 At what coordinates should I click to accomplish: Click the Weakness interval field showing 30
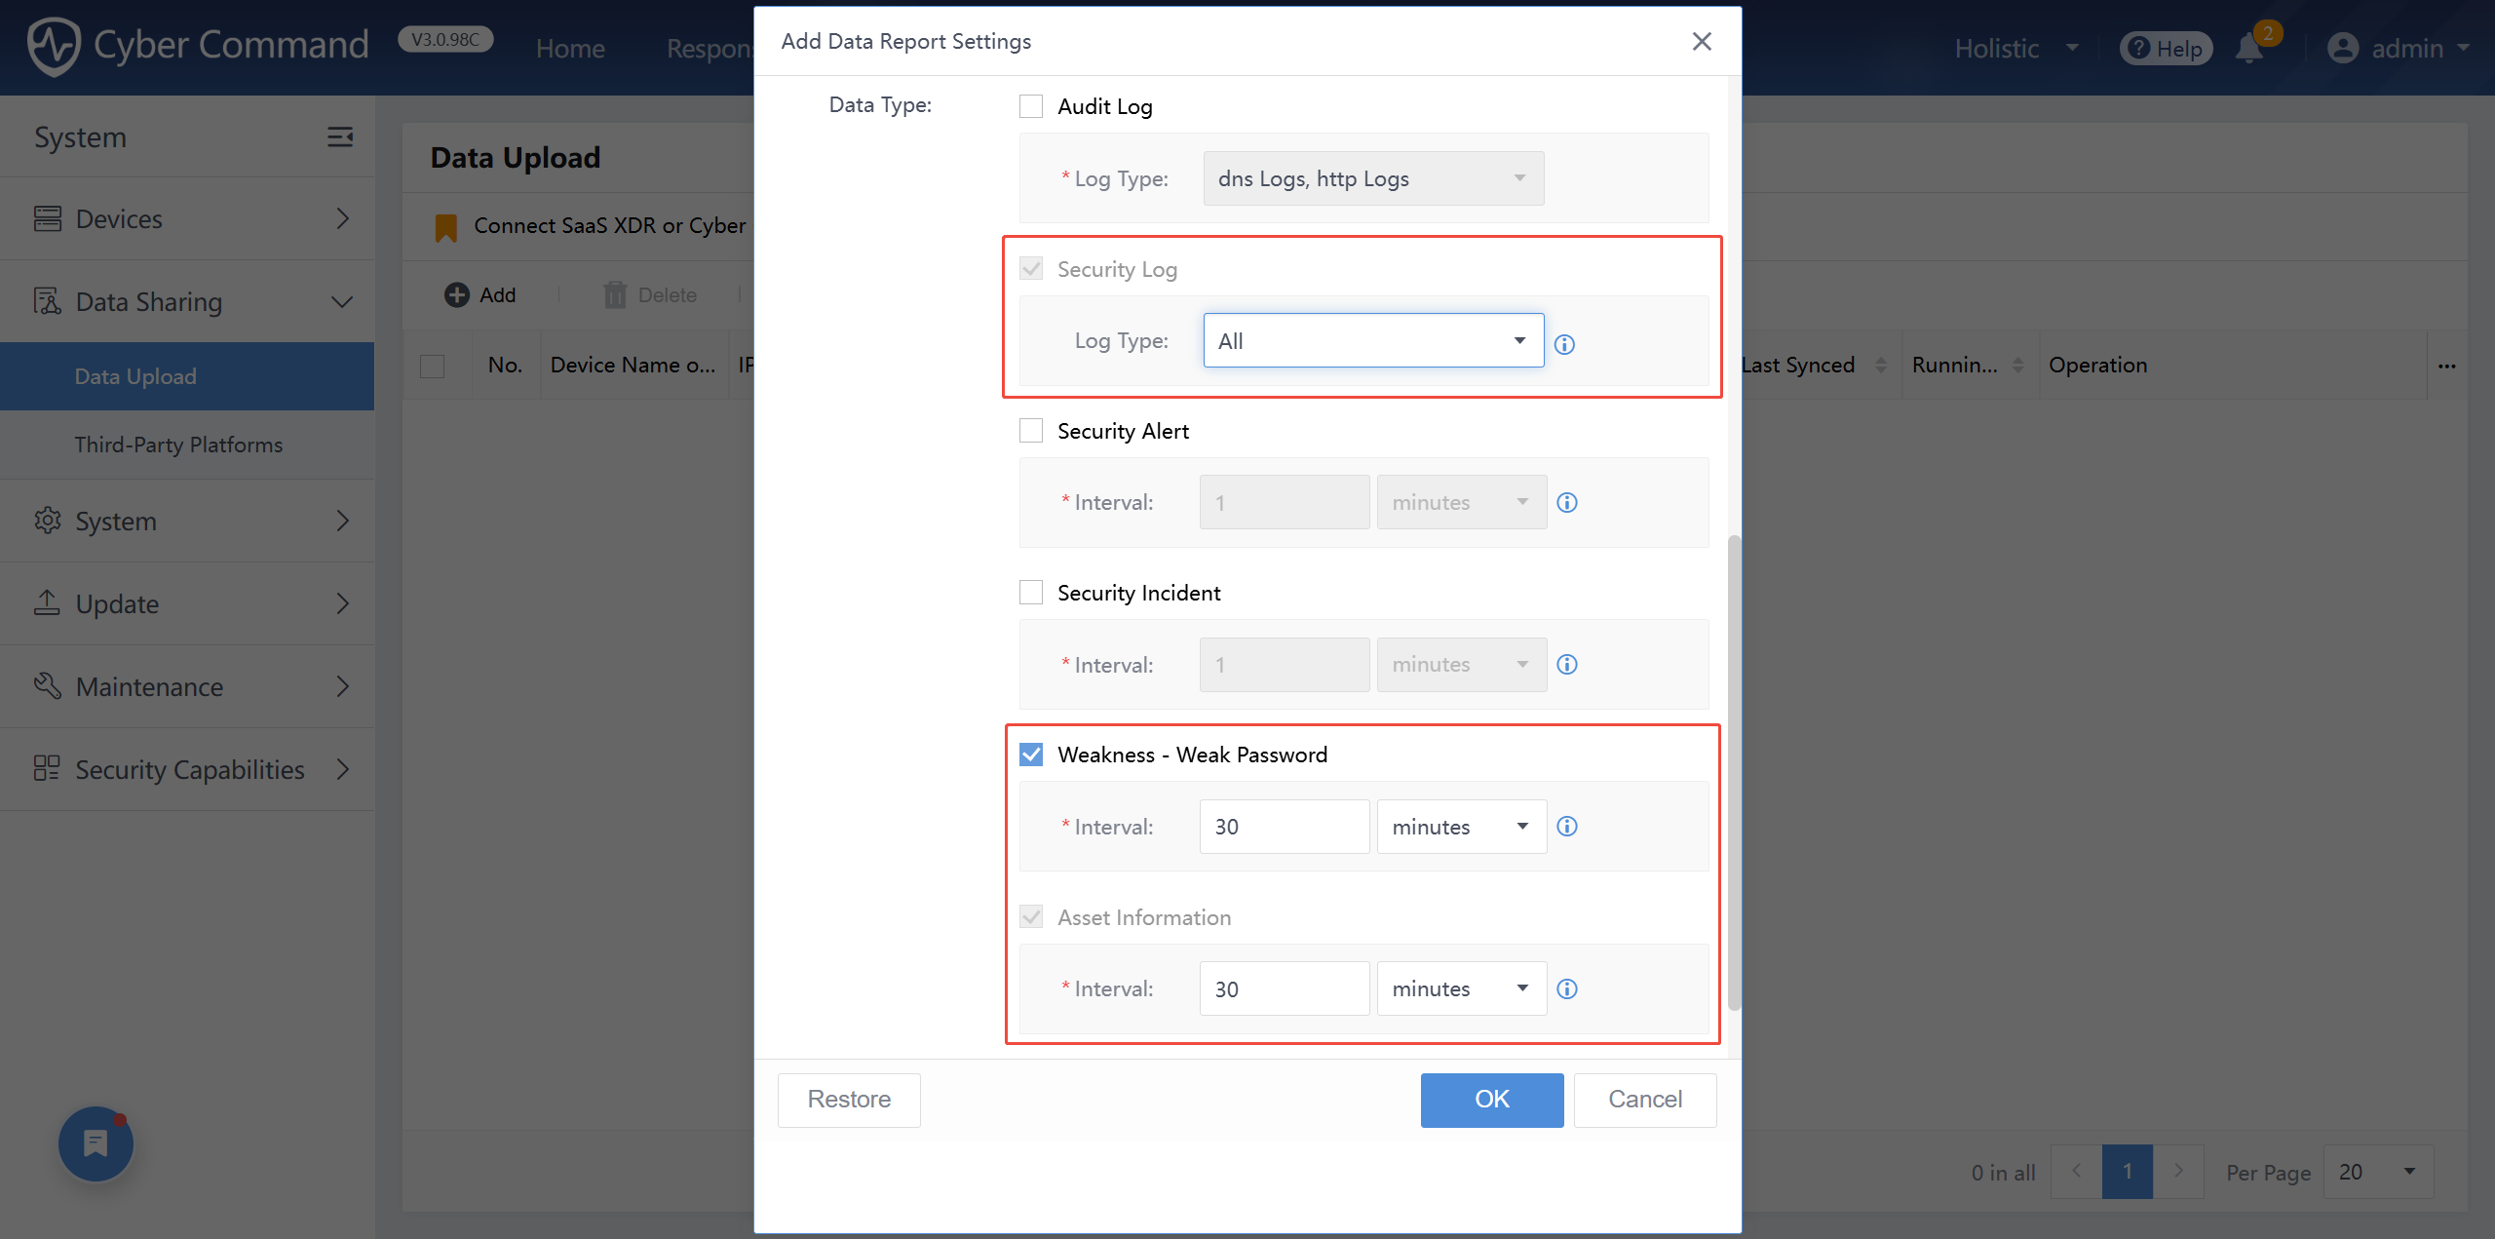point(1283,826)
